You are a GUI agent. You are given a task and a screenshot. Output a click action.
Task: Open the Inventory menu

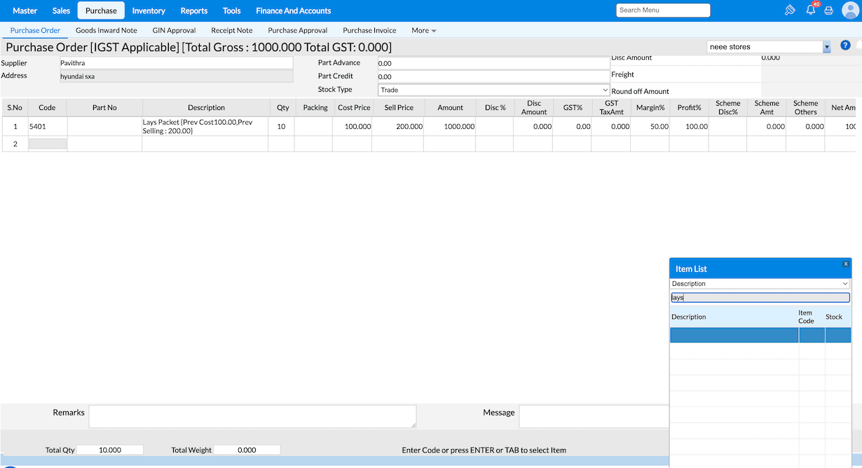(x=149, y=11)
